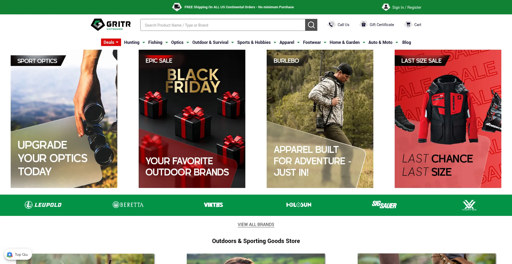Image resolution: width=512 pixels, height=264 pixels.
Task: Open the Vortex brand logo
Action: point(469,205)
